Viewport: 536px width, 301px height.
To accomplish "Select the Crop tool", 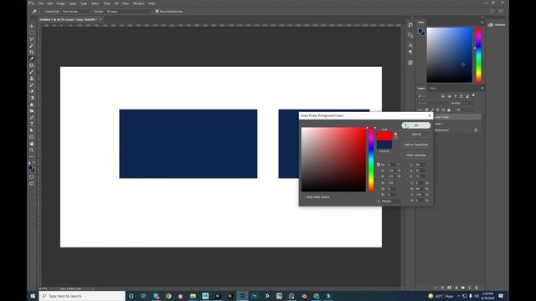I will point(32,52).
